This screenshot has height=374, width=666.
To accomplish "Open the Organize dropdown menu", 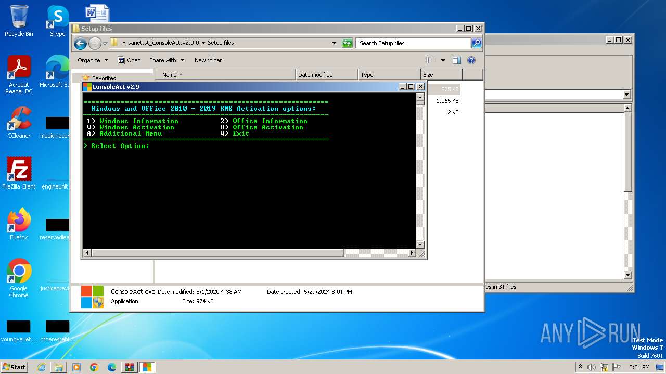I will tap(93, 60).
